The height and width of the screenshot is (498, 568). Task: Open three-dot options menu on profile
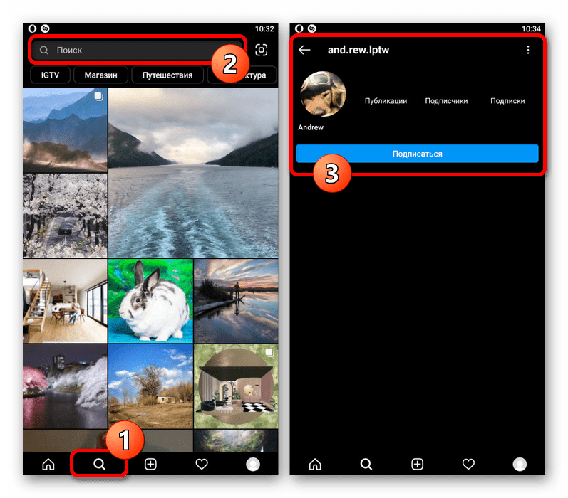[x=528, y=50]
